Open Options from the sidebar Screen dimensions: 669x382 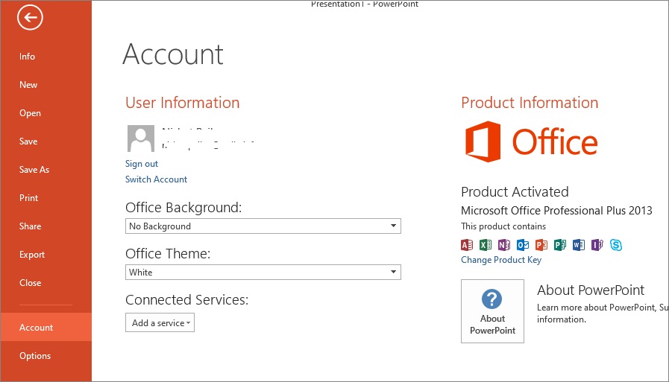pos(45,356)
